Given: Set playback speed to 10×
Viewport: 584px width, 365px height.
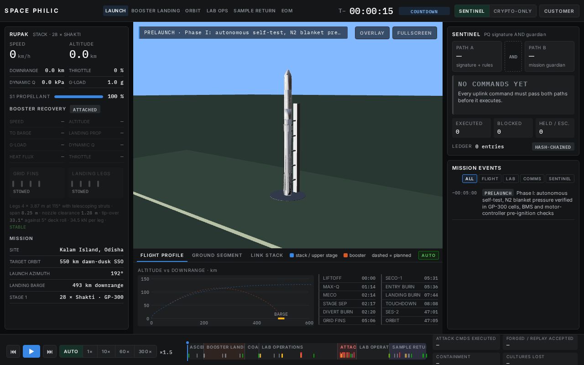Looking at the screenshot, I should [x=106, y=351].
